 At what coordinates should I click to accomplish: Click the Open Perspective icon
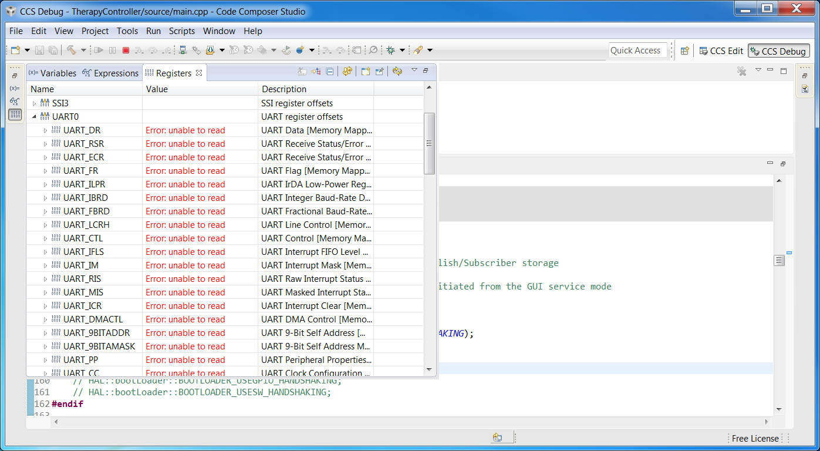(684, 51)
